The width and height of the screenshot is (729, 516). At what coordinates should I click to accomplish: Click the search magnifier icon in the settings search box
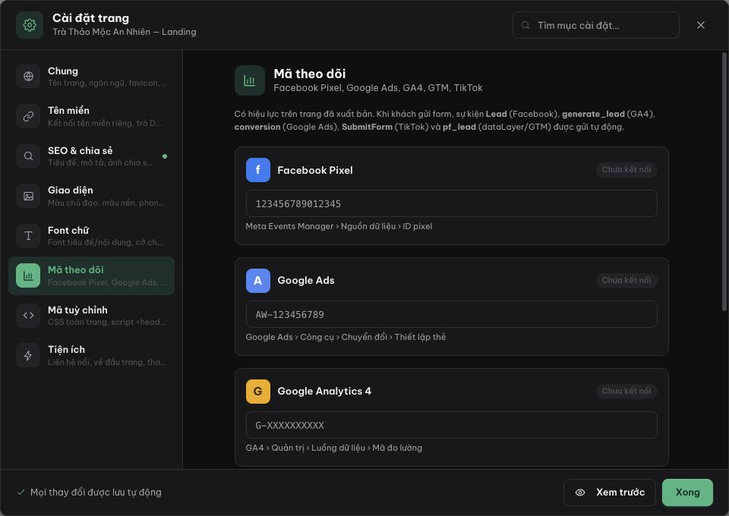525,25
